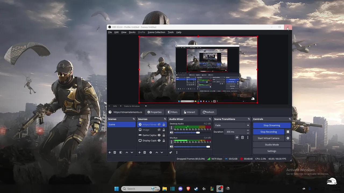Open source properties gear in Sources panel

150,153
